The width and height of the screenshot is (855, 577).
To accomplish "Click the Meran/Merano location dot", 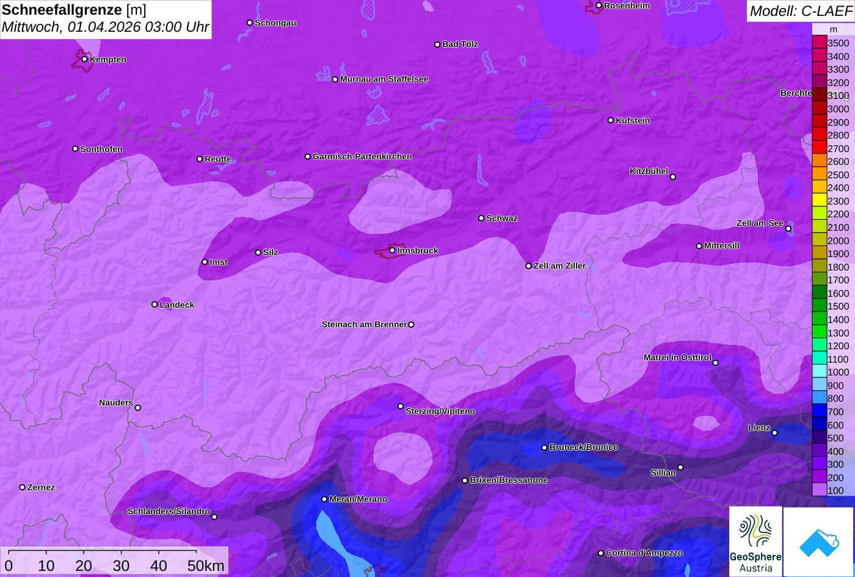I will point(324,499).
